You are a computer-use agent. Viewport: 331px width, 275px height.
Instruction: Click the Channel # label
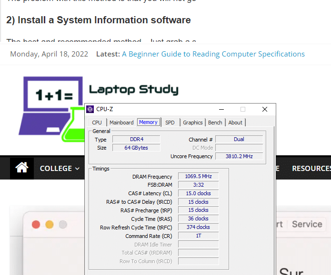click(x=201, y=140)
